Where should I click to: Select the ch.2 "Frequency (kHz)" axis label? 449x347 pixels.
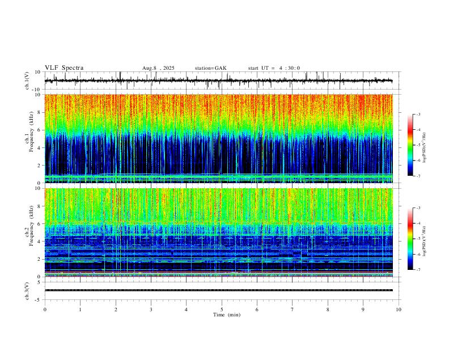coord(31,226)
